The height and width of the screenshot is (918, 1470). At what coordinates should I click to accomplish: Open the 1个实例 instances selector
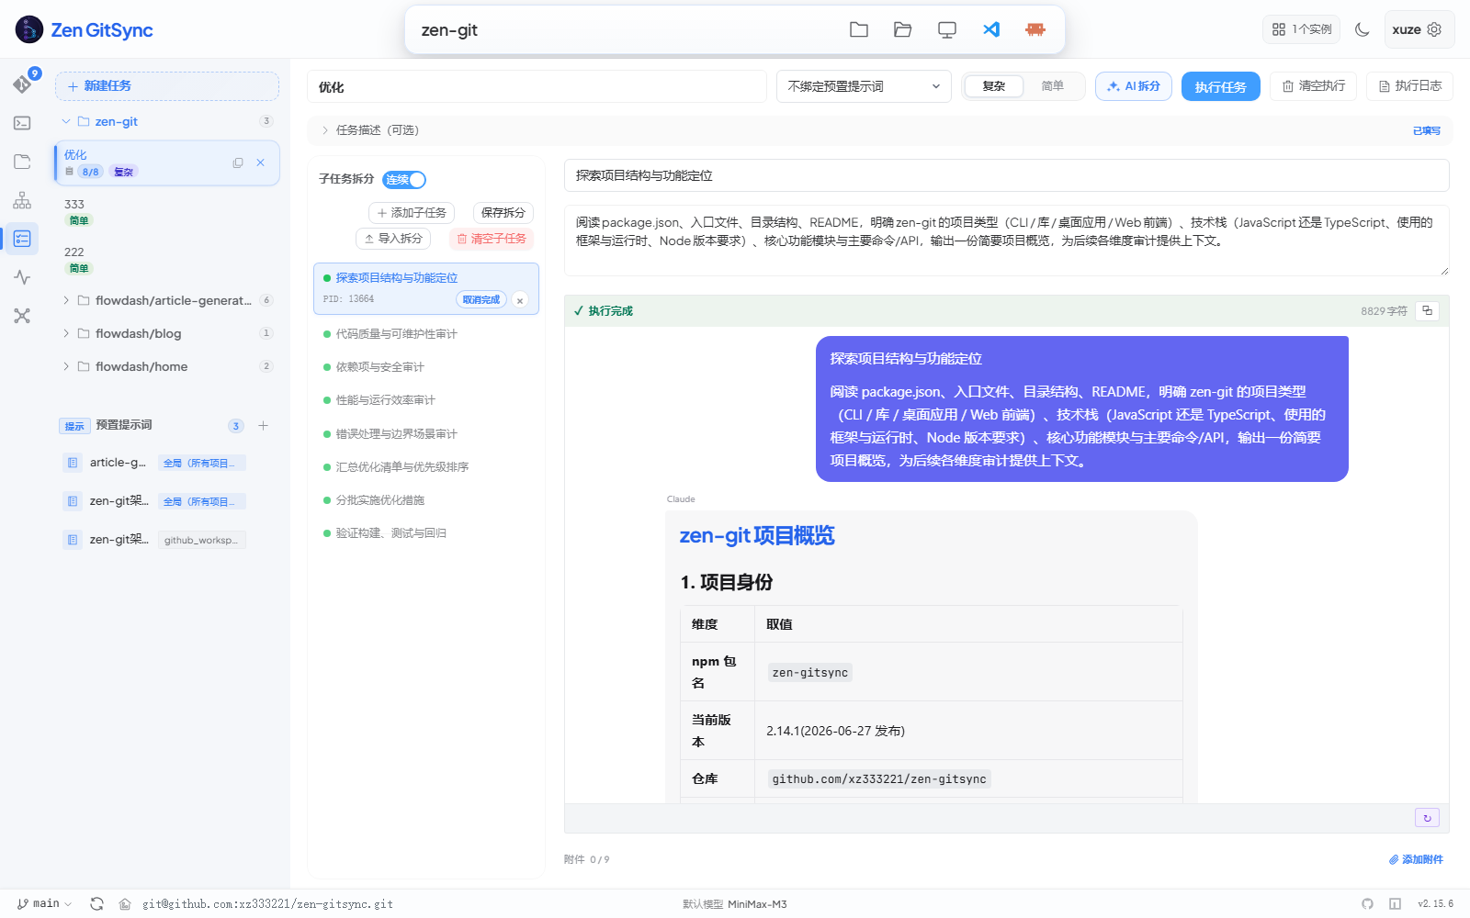click(1302, 29)
